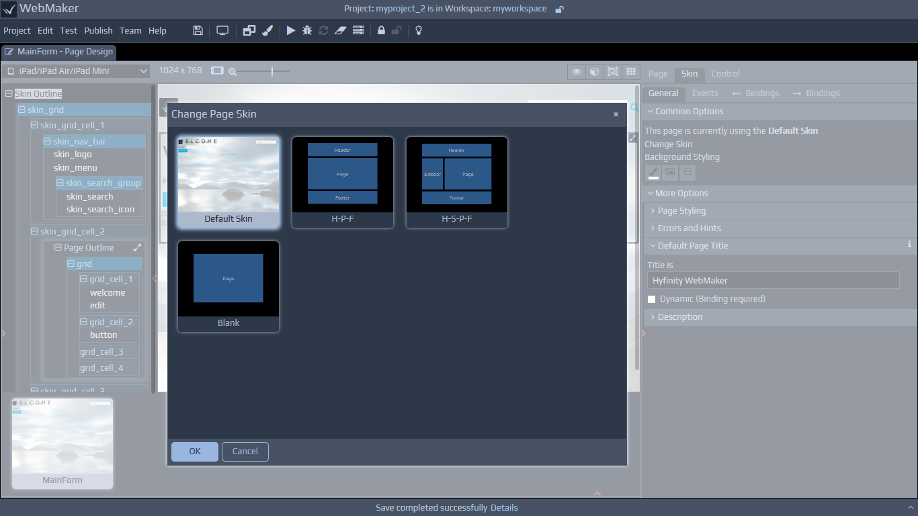918x516 pixels.
Task: Click the Debug bug icon in toolbar
Action: pos(307,30)
